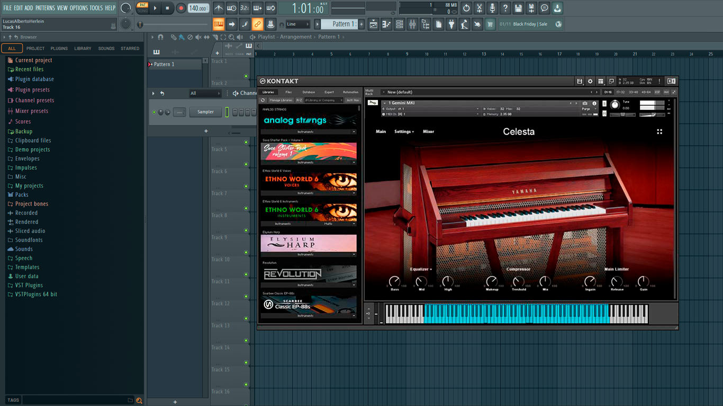This screenshot has width=723, height=406.
Task: Select the PLUGINS tab in Browser
Action: [59, 48]
